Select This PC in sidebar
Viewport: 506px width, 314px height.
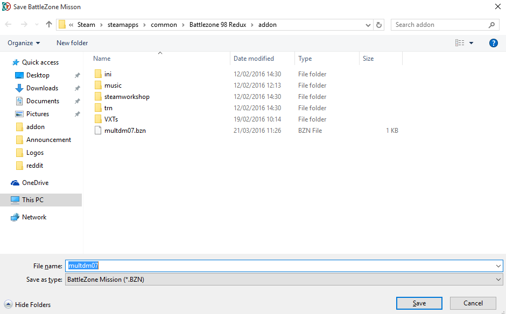click(41, 200)
